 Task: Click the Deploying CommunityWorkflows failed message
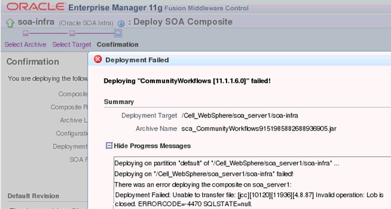[187, 81]
